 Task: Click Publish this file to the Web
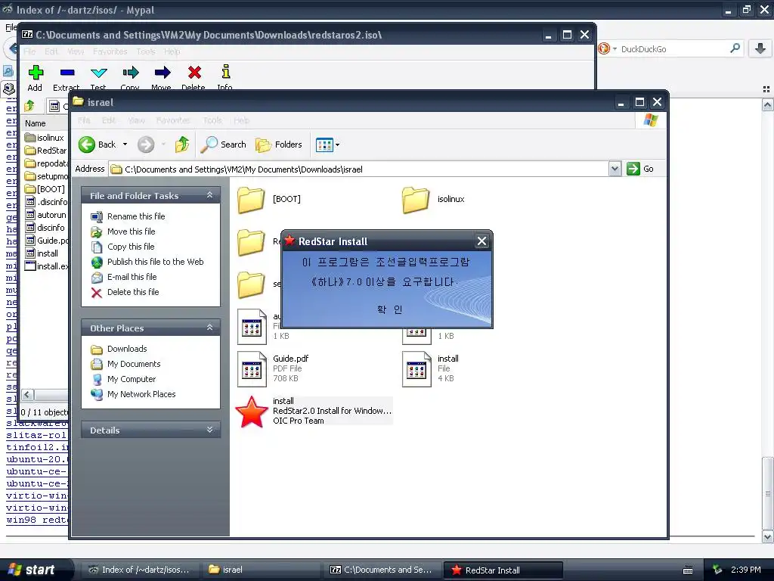[x=156, y=262]
